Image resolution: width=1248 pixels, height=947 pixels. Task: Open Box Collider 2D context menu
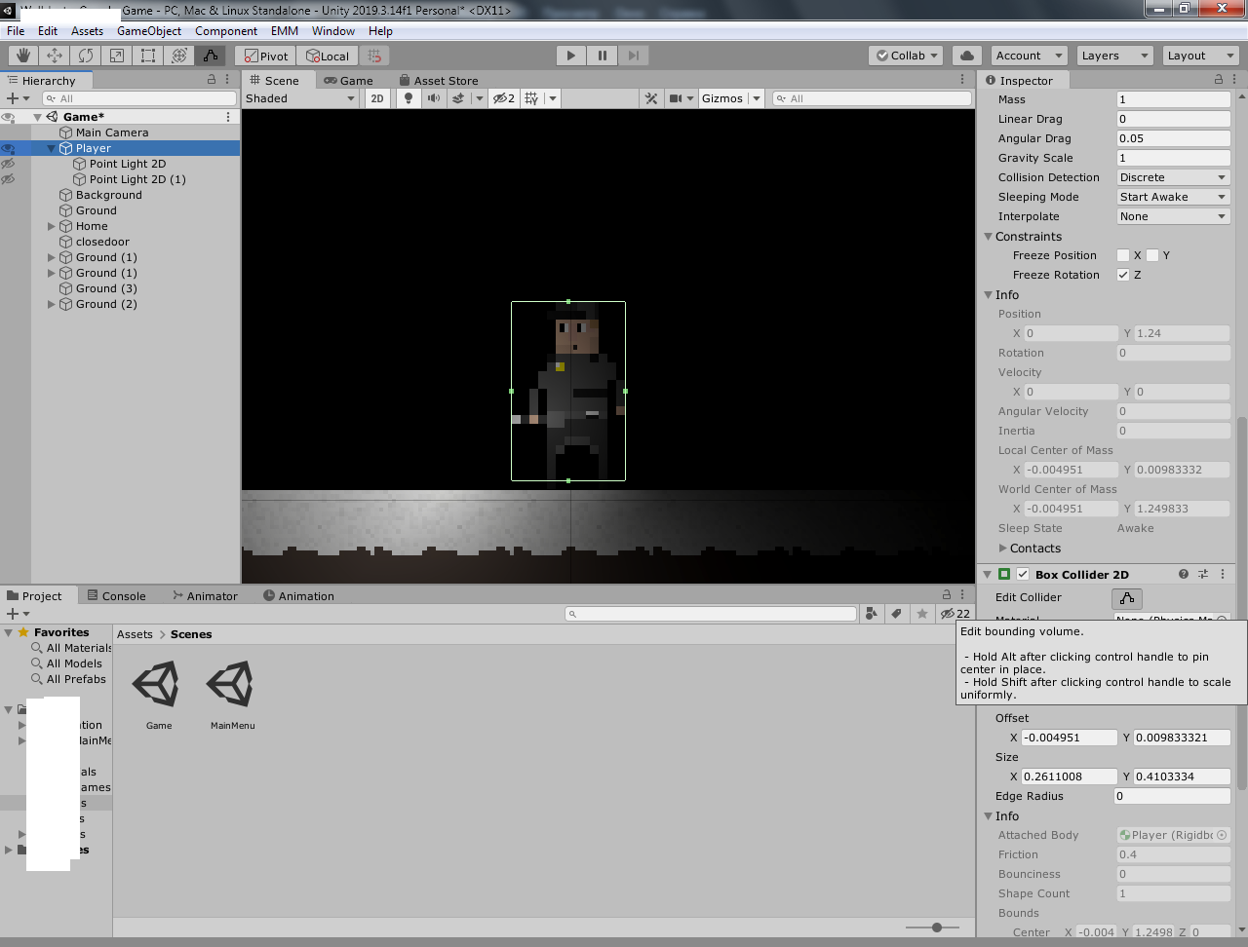tap(1223, 575)
